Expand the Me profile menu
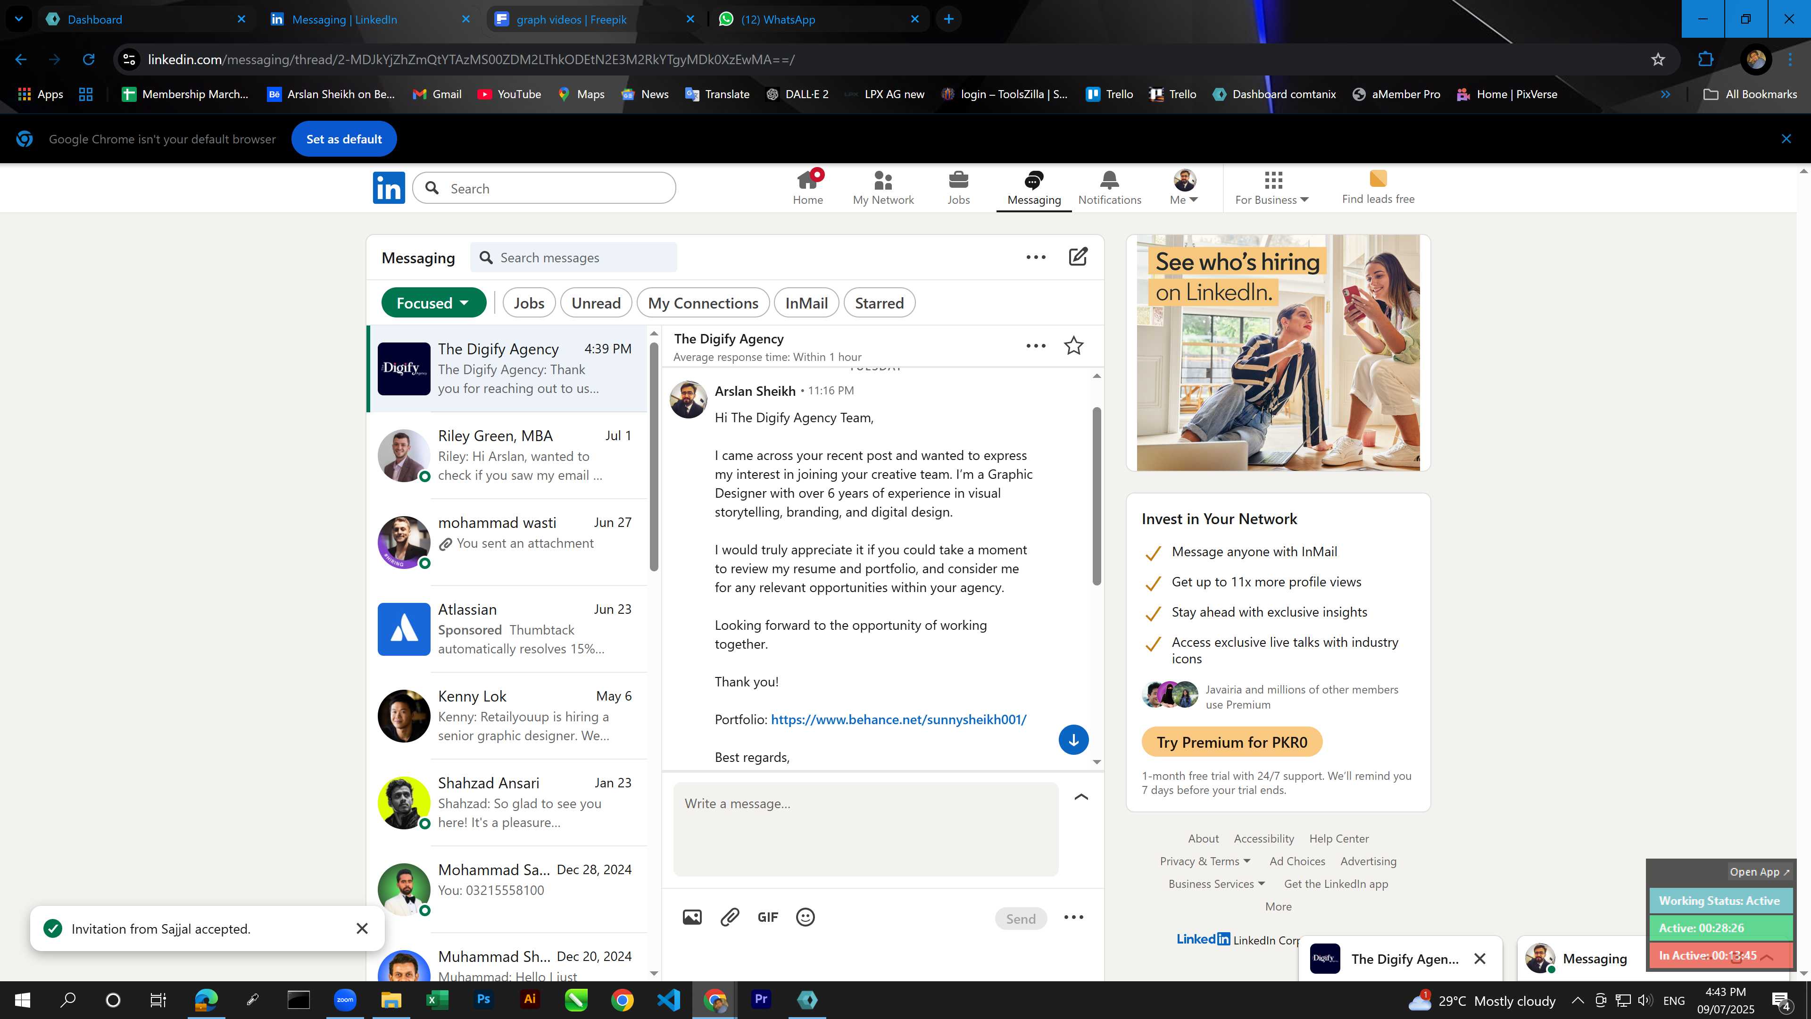 pyautogui.click(x=1184, y=188)
